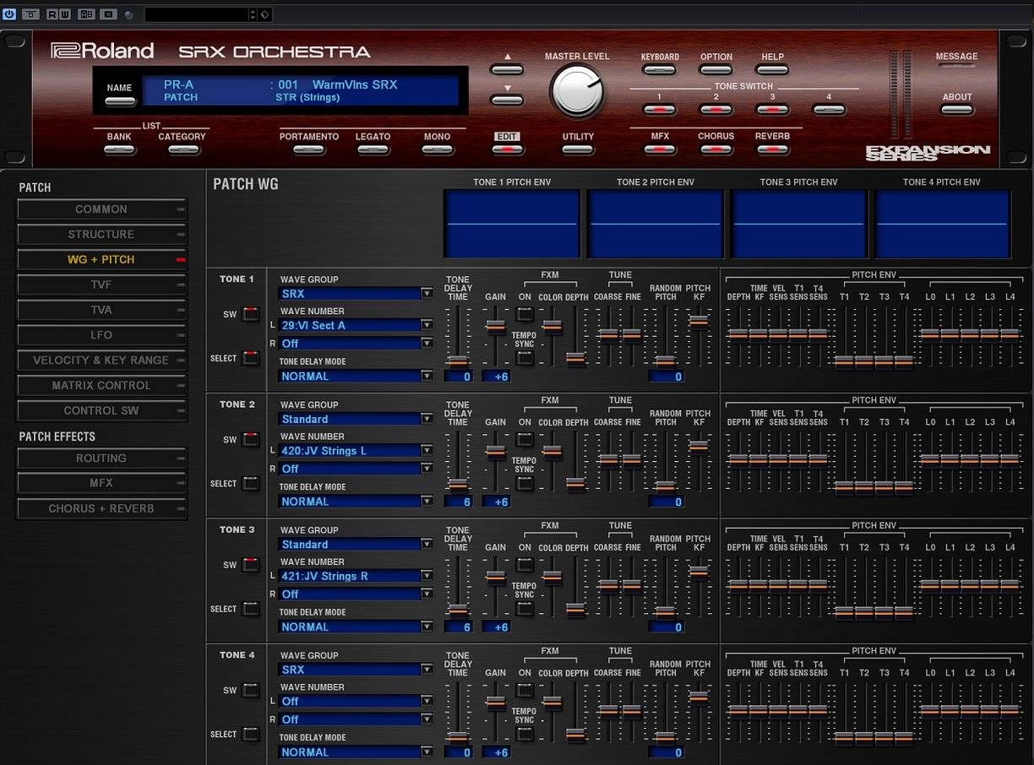The width and height of the screenshot is (1034, 765).
Task: Enable Tone 2 TEMPO SYNC switch
Action: (x=525, y=484)
